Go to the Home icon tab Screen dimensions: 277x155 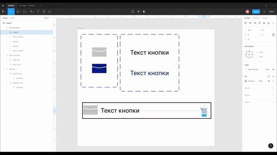[3, 6]
